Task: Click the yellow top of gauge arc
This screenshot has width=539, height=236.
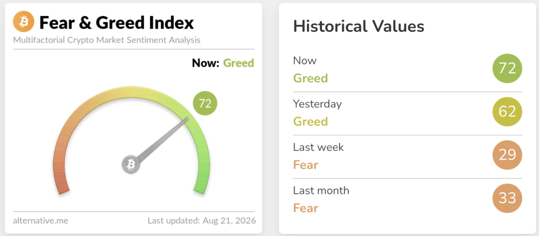Action: tap(131, 91)
